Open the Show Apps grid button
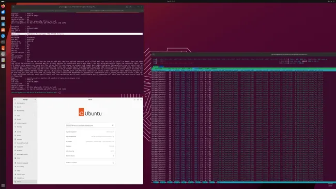This screenshot has width=336, height=189. pyautogui.click(x=3, y=185)
